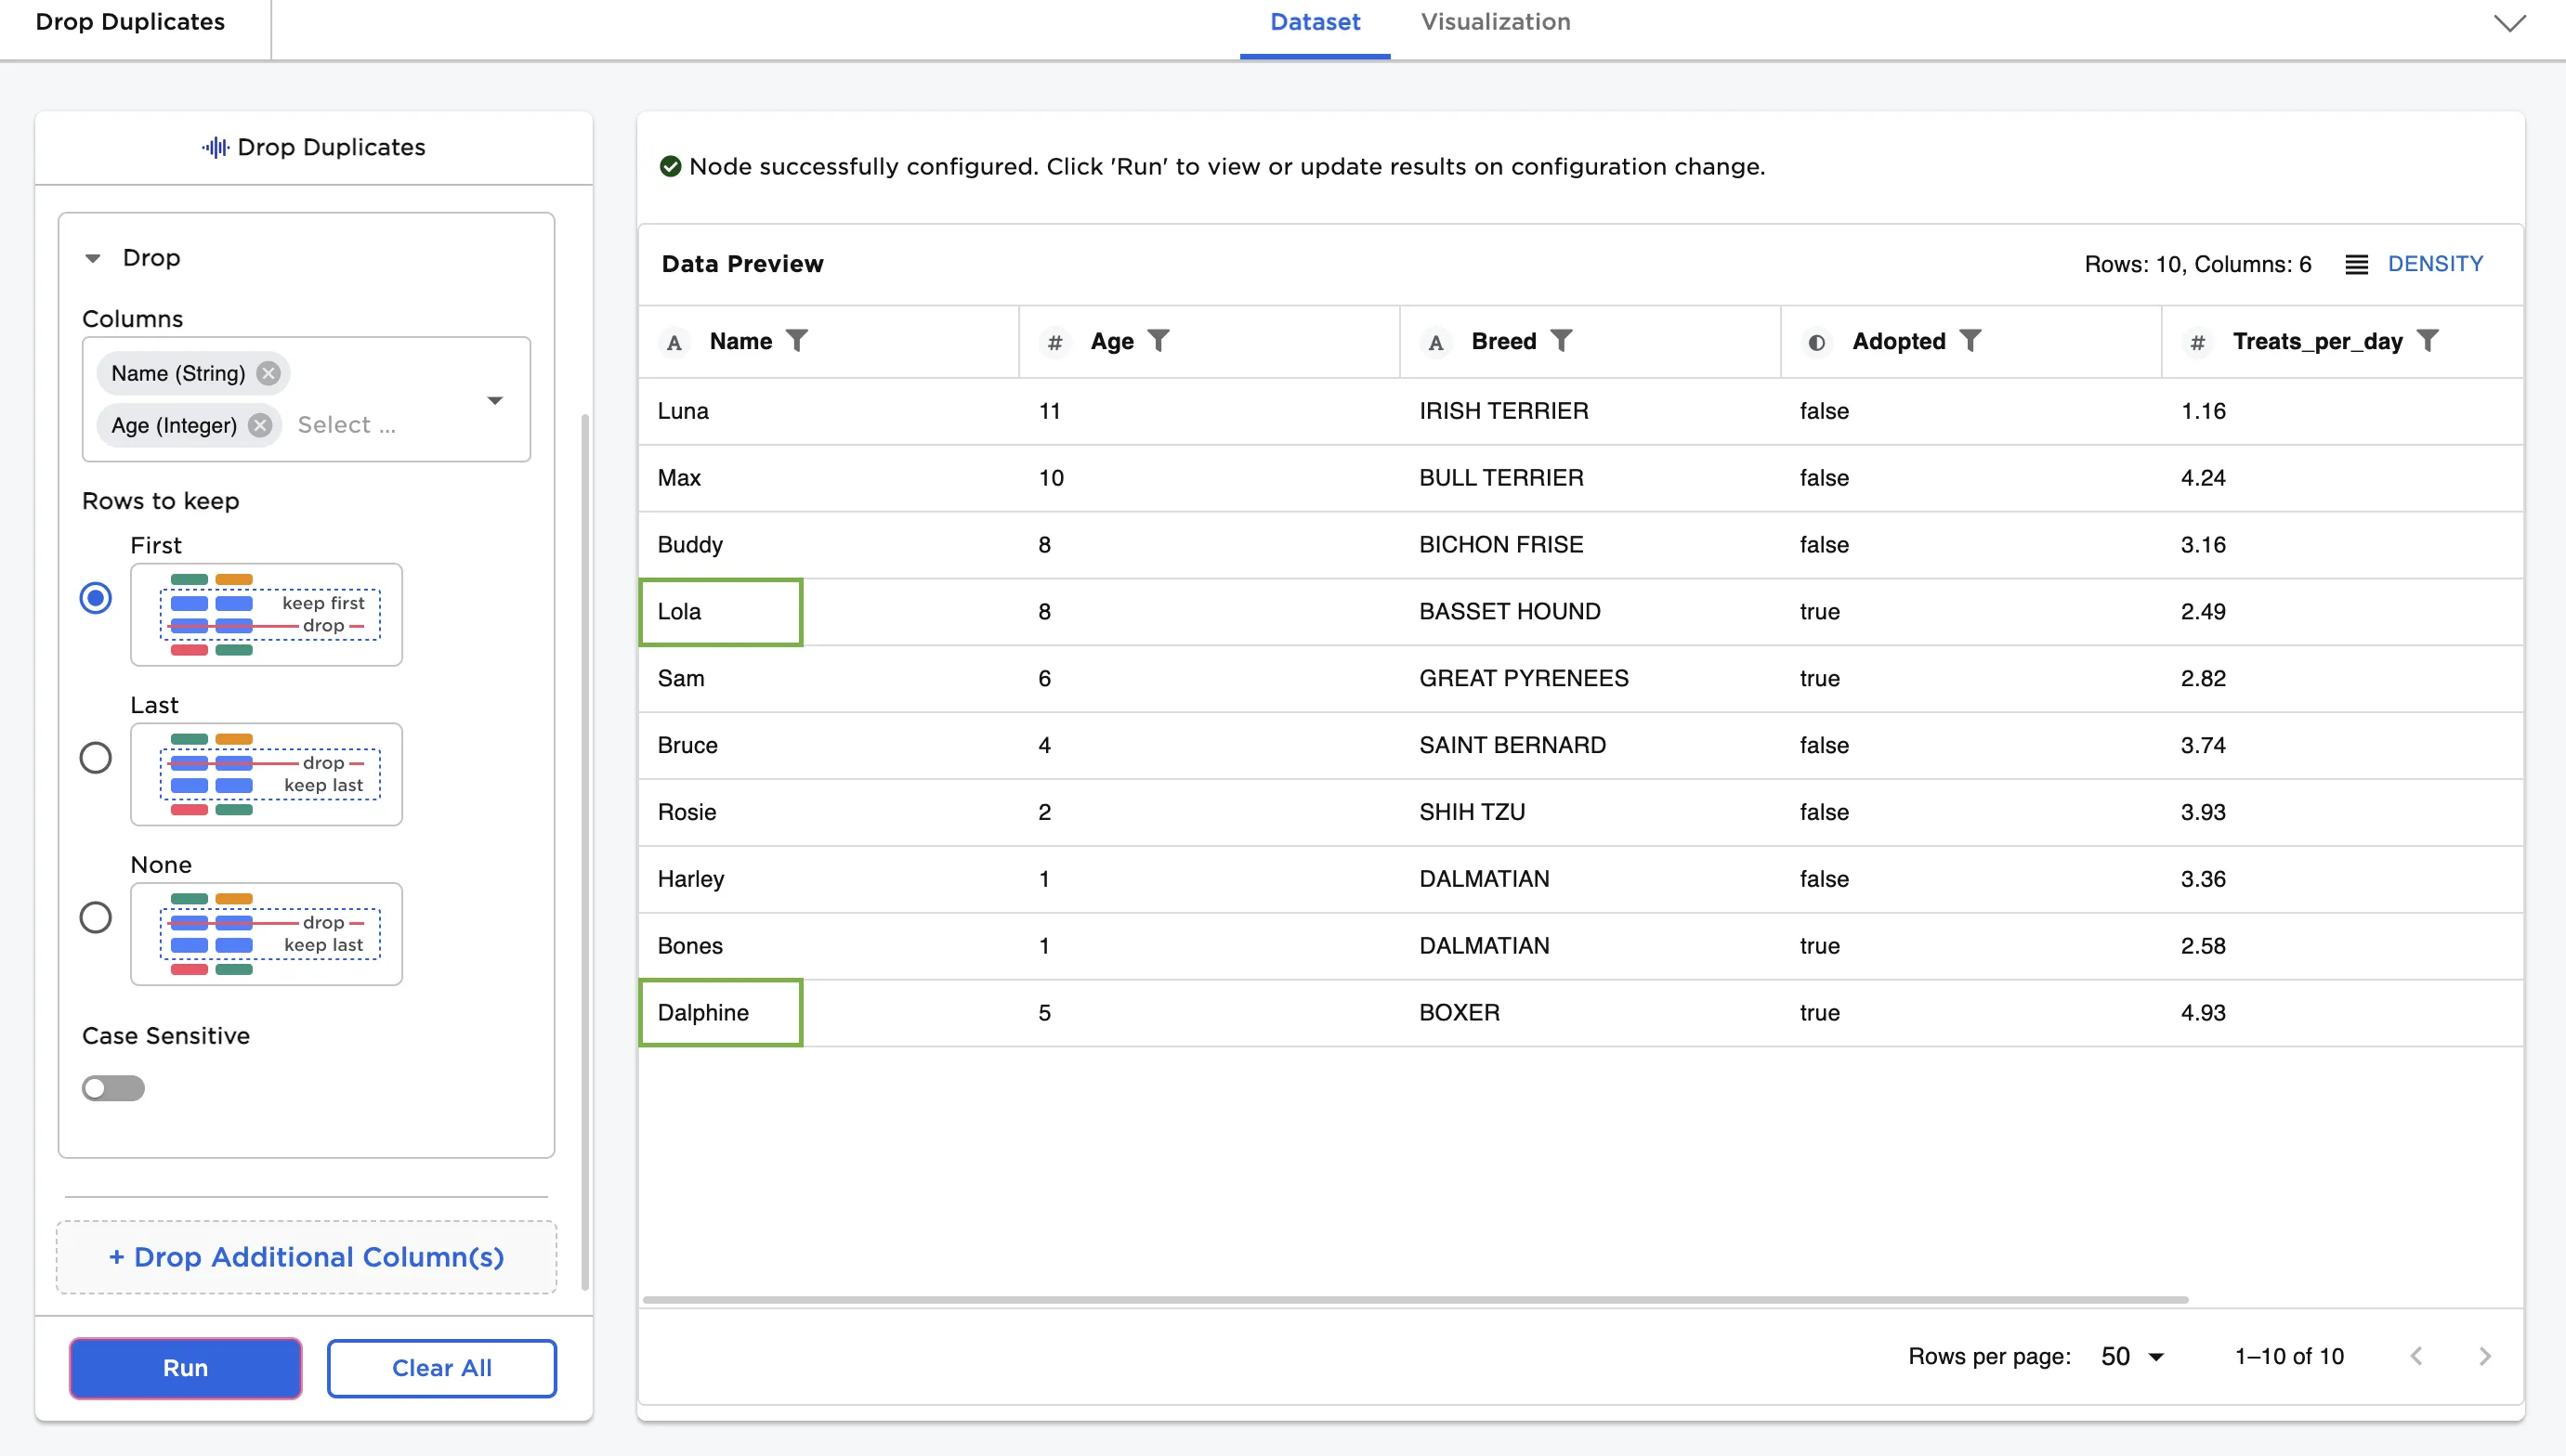
Task: Open the Columns selection dropdown
Action: click(494, 400)
